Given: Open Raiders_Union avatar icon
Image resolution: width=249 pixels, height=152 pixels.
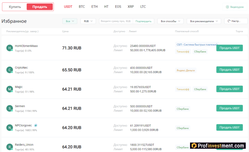Looking at the screenshot, I should pos(10,147).
